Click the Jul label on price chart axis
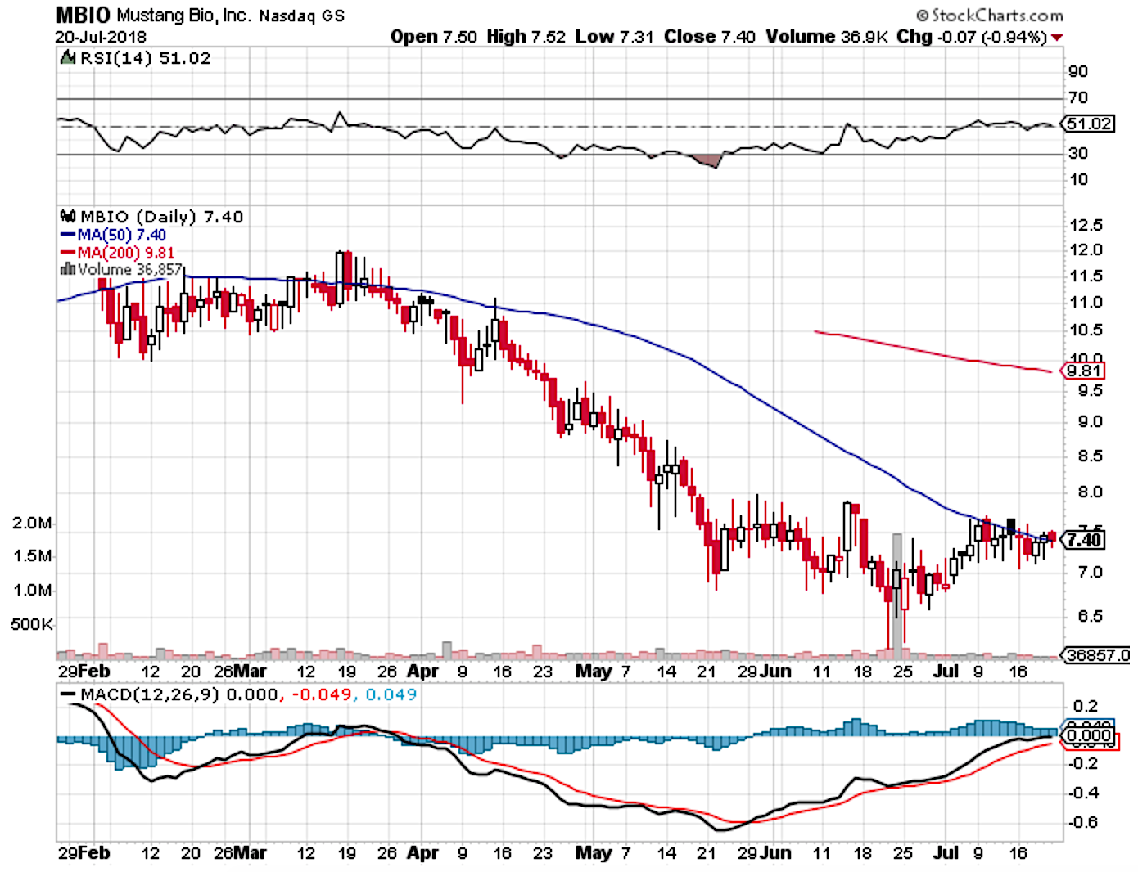The height and width of the screenshot is (872, 1138). [x=946, y=672]
